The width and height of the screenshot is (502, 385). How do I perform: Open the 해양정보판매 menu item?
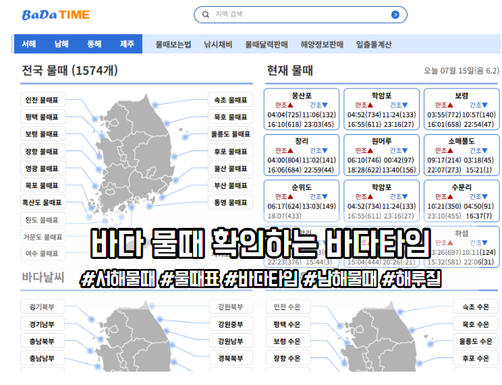tap(322, 45)
